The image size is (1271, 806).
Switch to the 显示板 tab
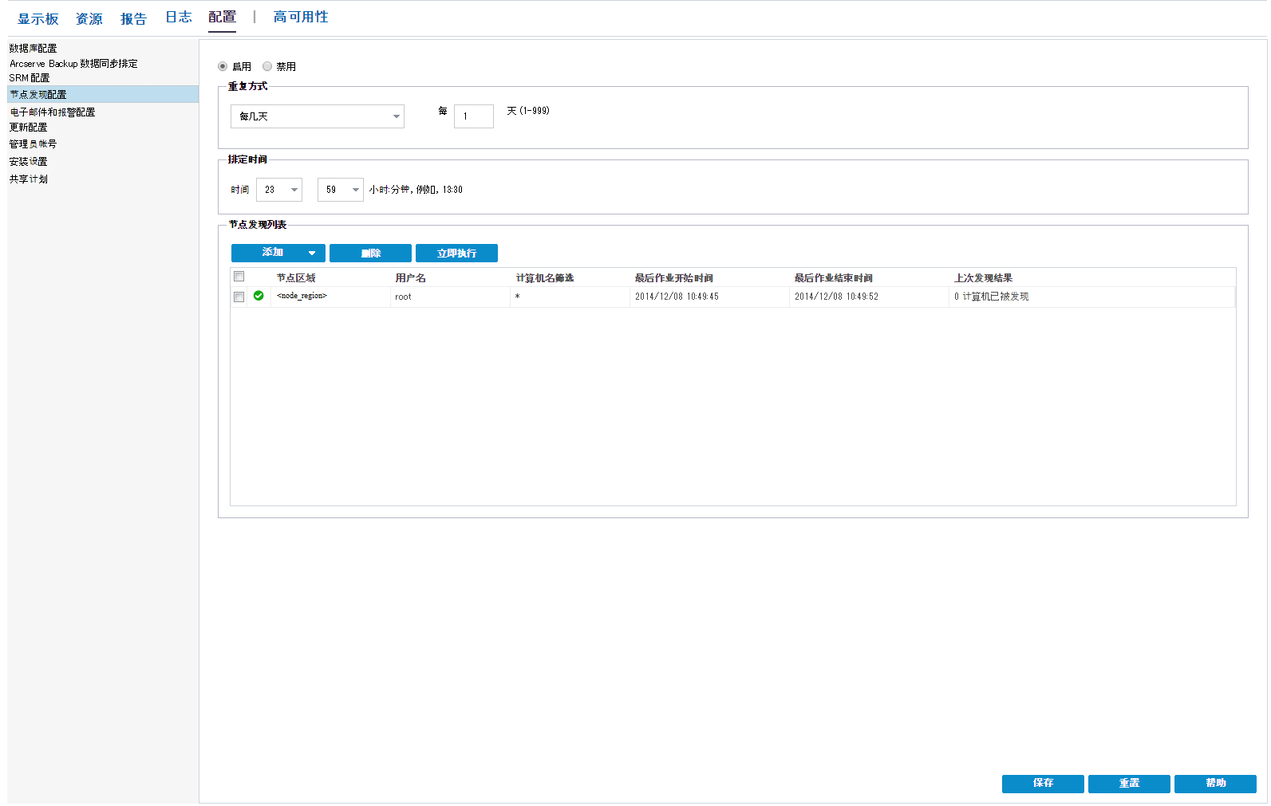coord(38,18)
